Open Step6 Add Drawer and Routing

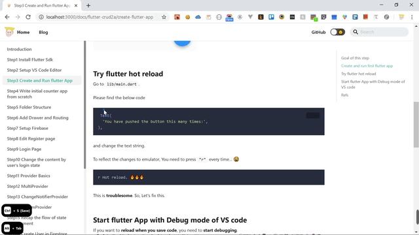(x=38, y=117)
